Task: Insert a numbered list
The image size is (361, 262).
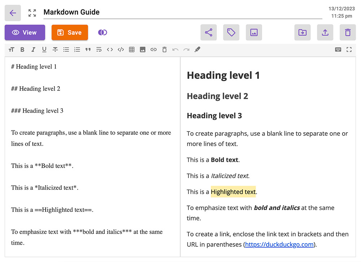Action: tap(77, 50)
